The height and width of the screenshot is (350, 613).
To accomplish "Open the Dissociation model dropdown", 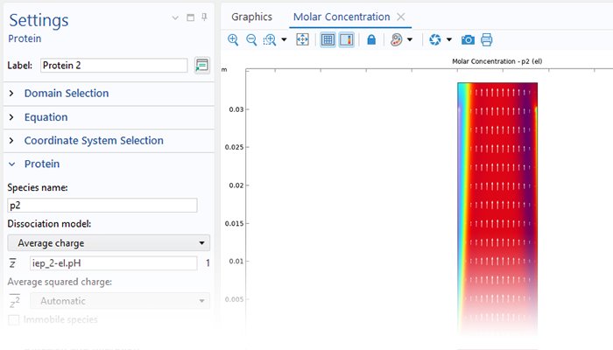I will click(x=109, y=243).
